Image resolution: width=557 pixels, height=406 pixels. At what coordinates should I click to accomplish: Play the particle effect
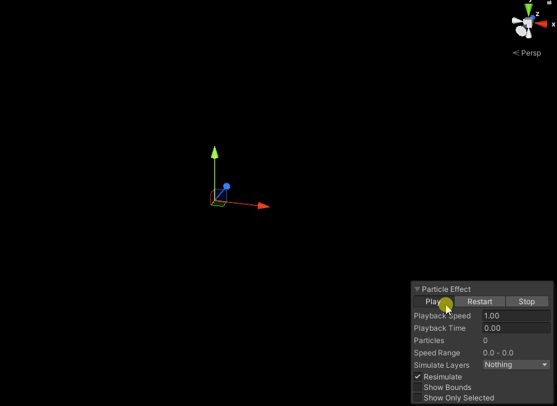pos(434,302)
